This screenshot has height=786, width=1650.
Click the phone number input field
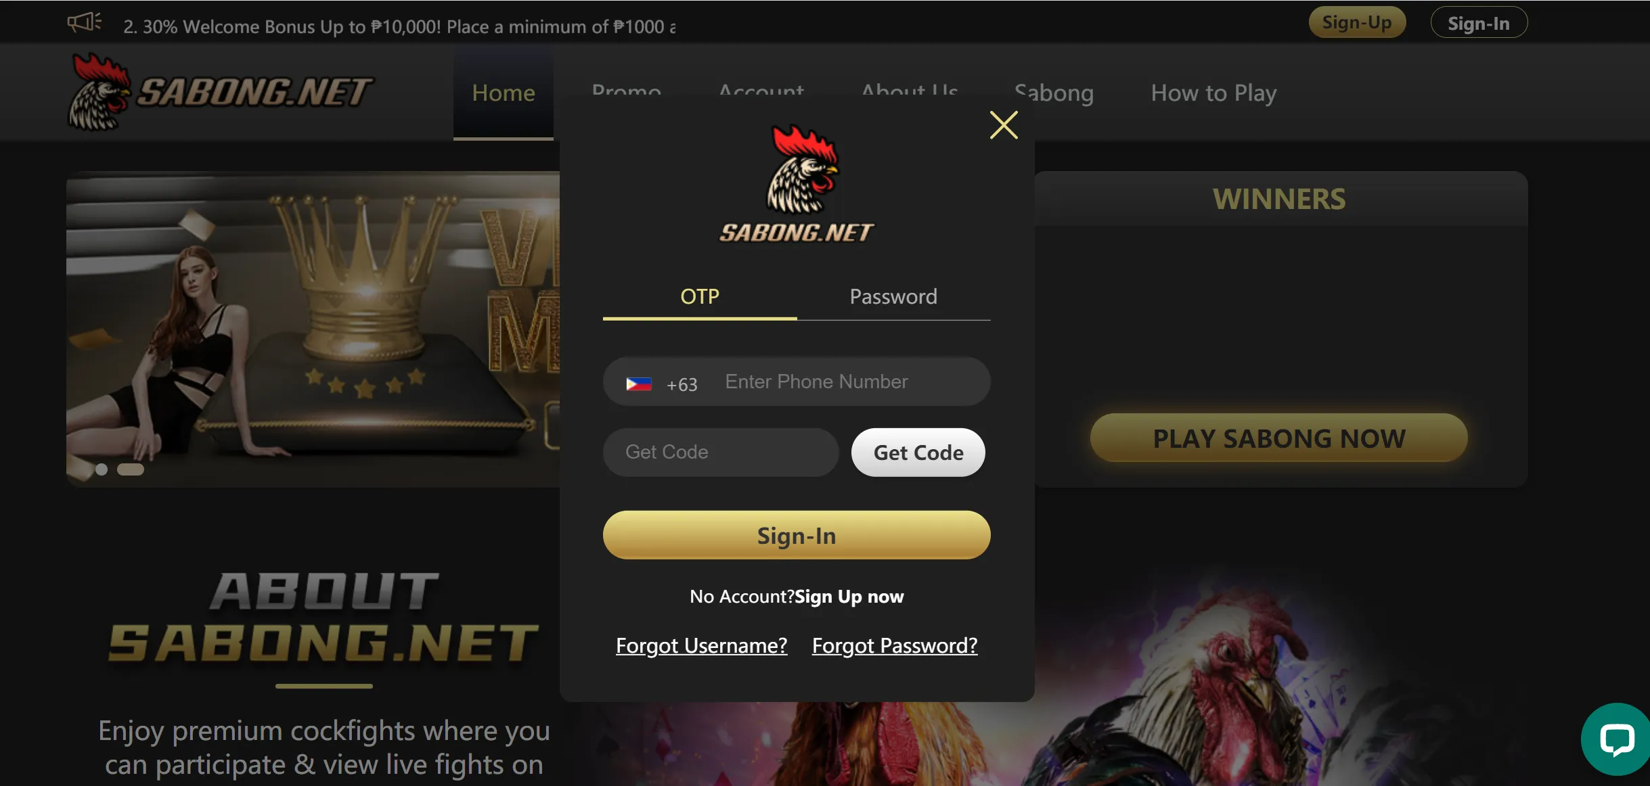[847, 381]
